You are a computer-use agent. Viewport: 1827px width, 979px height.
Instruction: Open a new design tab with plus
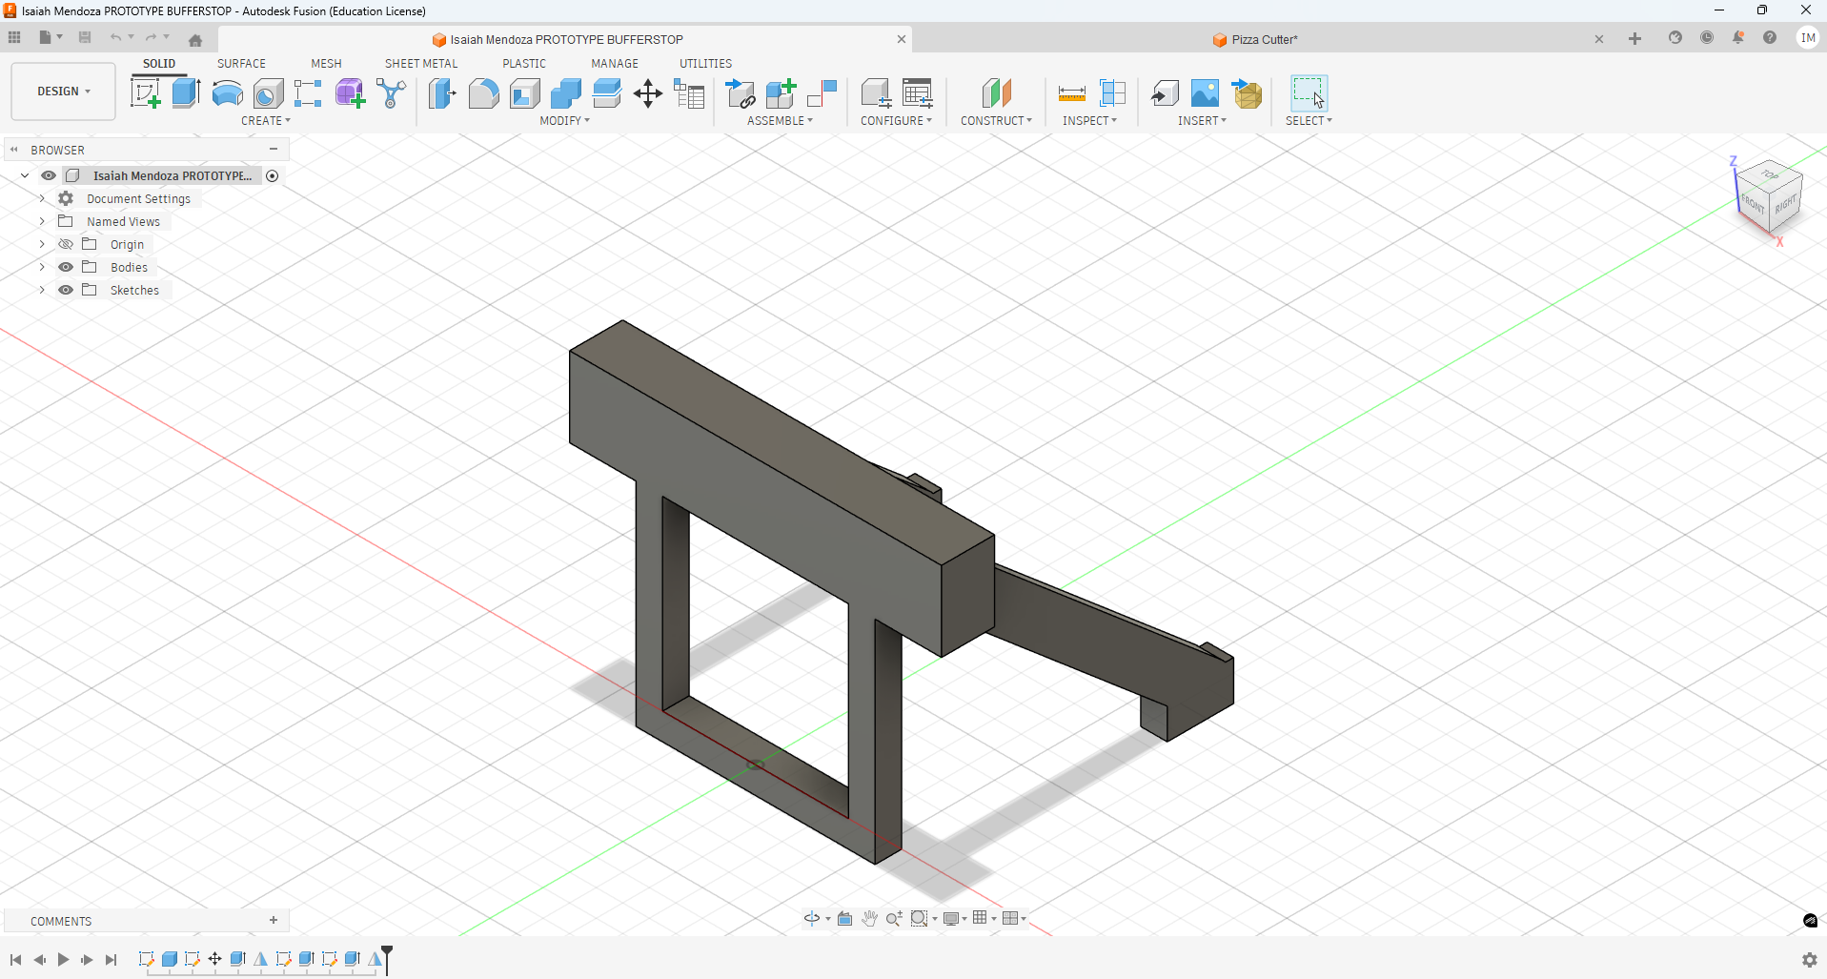point(1634,38)
